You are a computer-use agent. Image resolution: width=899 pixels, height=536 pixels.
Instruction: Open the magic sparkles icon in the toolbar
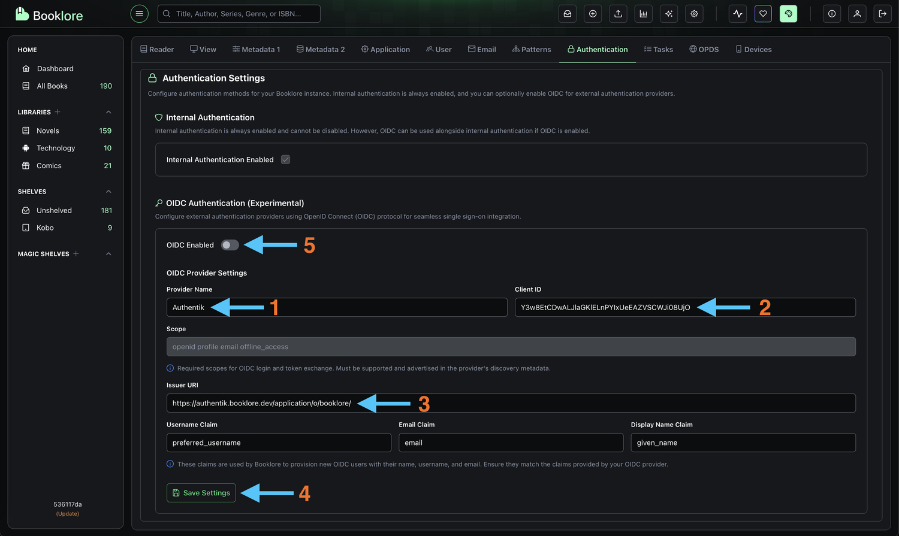point(668,13)
